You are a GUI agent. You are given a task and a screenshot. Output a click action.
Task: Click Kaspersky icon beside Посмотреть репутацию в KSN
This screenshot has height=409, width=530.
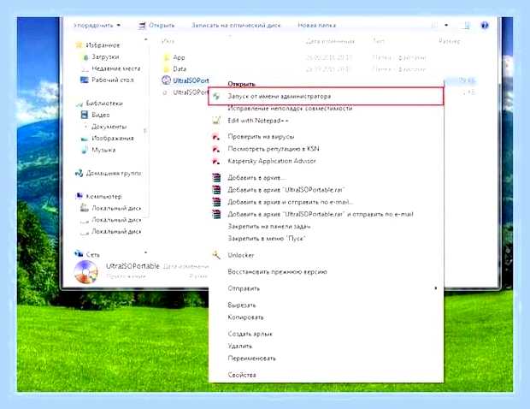pyautogui.click(x=216, y=149)
